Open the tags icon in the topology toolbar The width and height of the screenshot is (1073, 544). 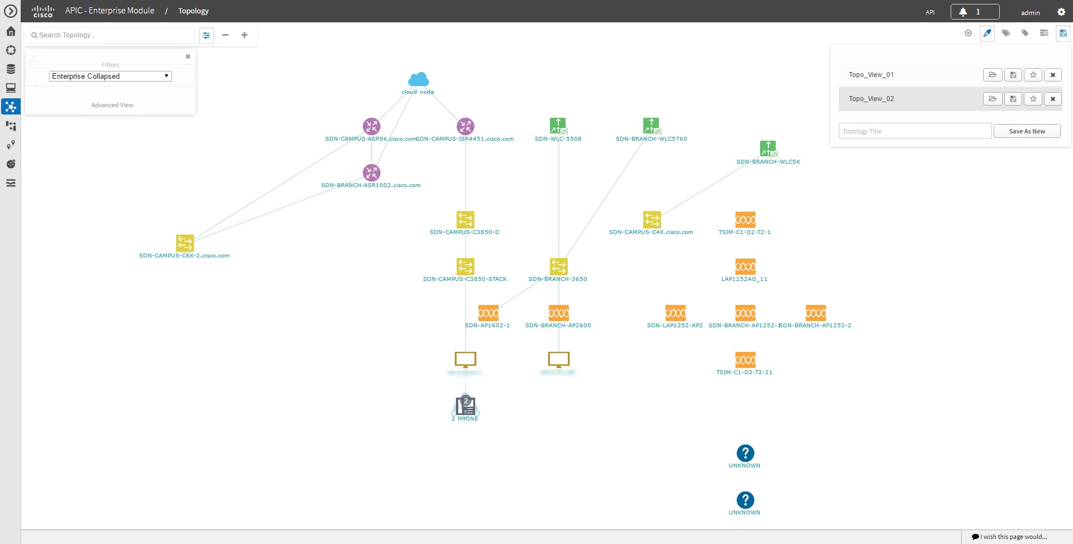click(x=1006, y=33)
